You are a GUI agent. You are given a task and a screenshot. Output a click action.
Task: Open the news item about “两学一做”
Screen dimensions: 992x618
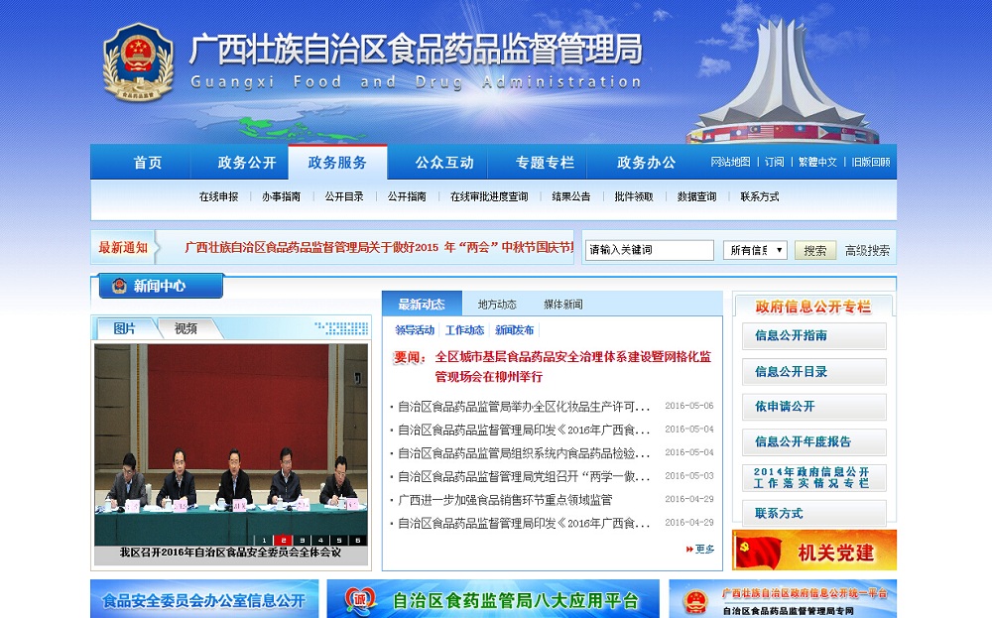click(524, 476)
